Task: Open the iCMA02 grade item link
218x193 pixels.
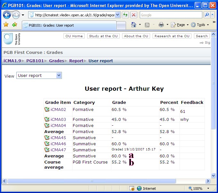Action: [58, 109]
